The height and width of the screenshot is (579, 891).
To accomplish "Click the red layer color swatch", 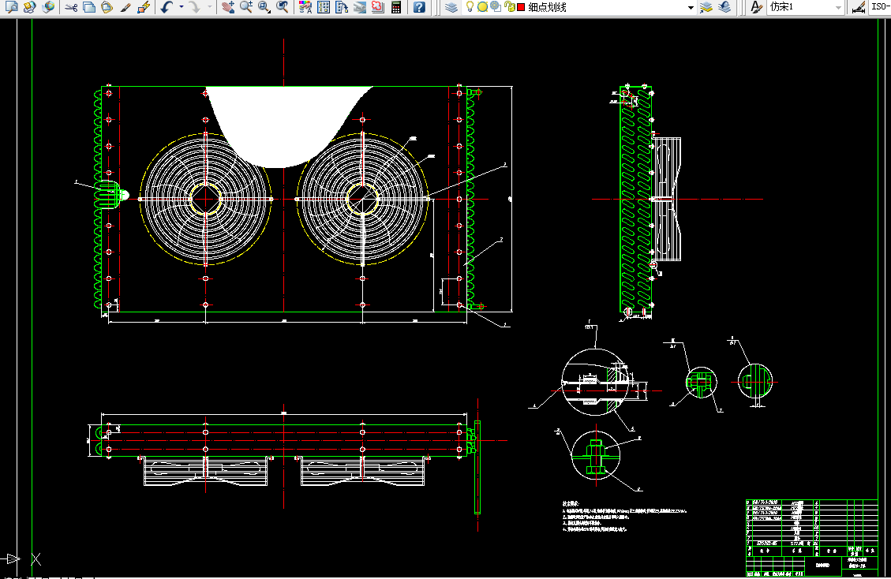I will 521,7.
